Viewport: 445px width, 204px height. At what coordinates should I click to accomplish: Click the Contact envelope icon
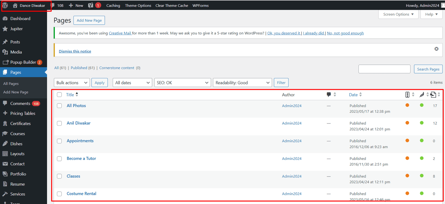pos(5,164)
